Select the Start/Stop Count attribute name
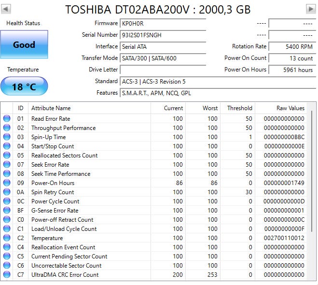 pyautogui.click(x=53, y=146)
